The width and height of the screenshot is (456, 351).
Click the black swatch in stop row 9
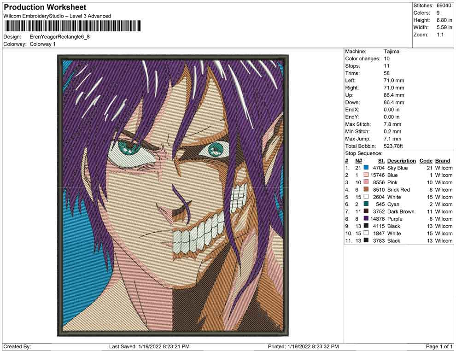pos(366,226)
